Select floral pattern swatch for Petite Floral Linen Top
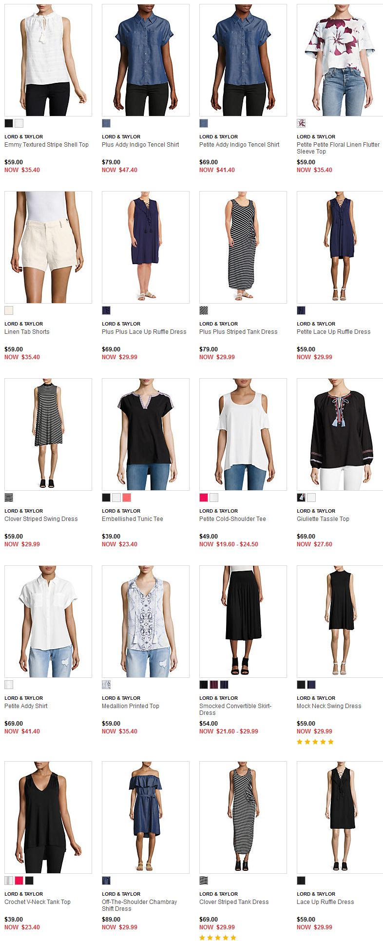 301,123
